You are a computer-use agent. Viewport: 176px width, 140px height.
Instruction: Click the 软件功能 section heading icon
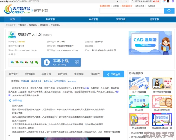[10, 101]
